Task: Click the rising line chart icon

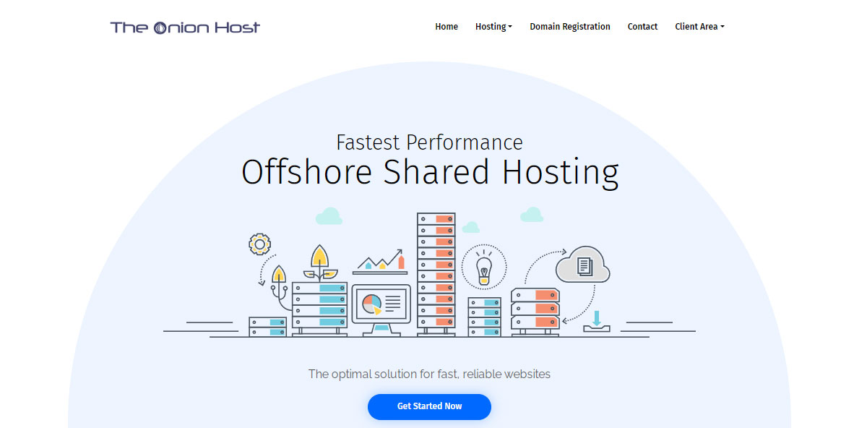Action: pyautogui.click(x=380, y=261)
